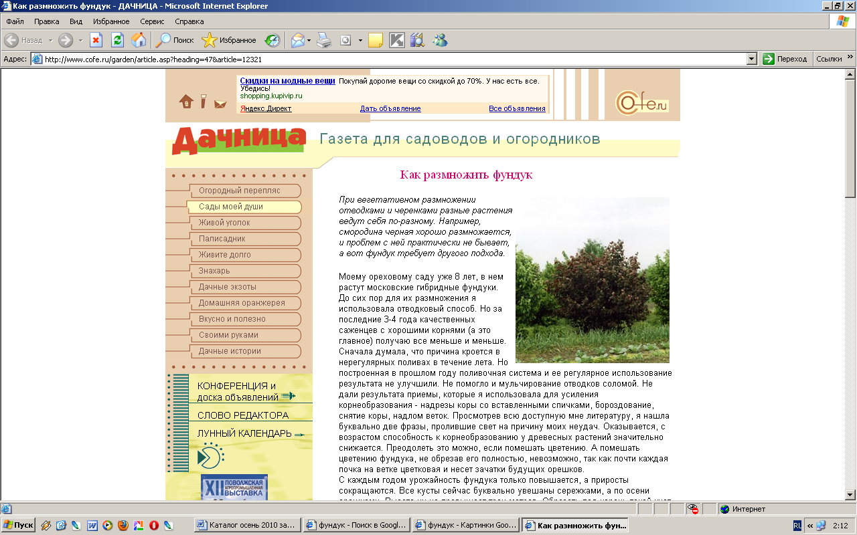This screenshot has height=535, width=857.
Task: Click the Cofe.ru logo
Action: pos(642,102)
